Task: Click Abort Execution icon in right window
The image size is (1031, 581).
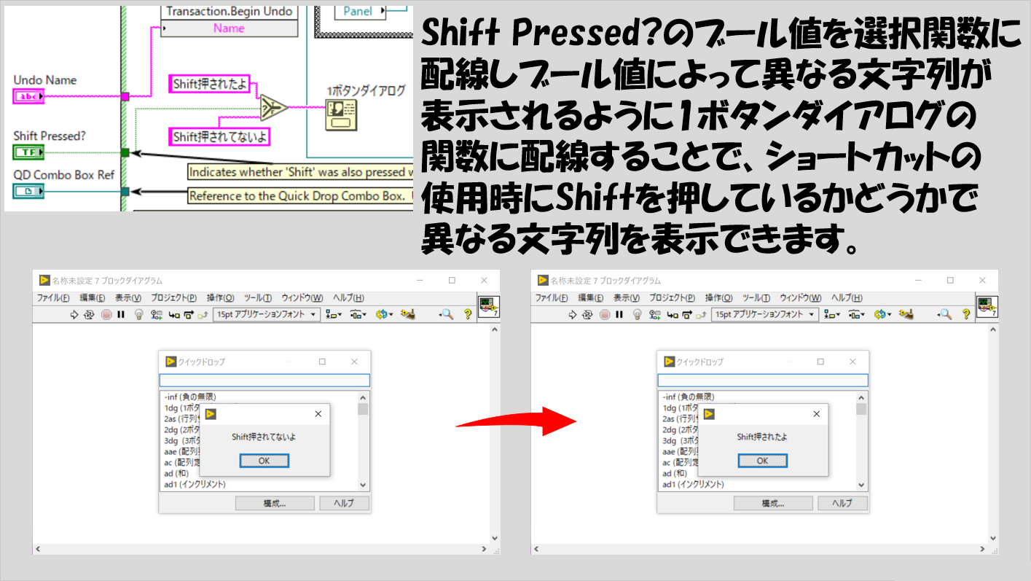Action: (x=605, y=314)
